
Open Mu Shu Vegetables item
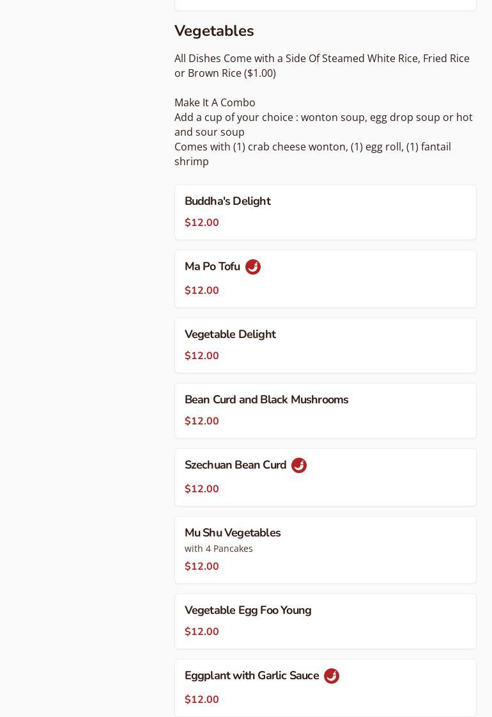[233, 533]
